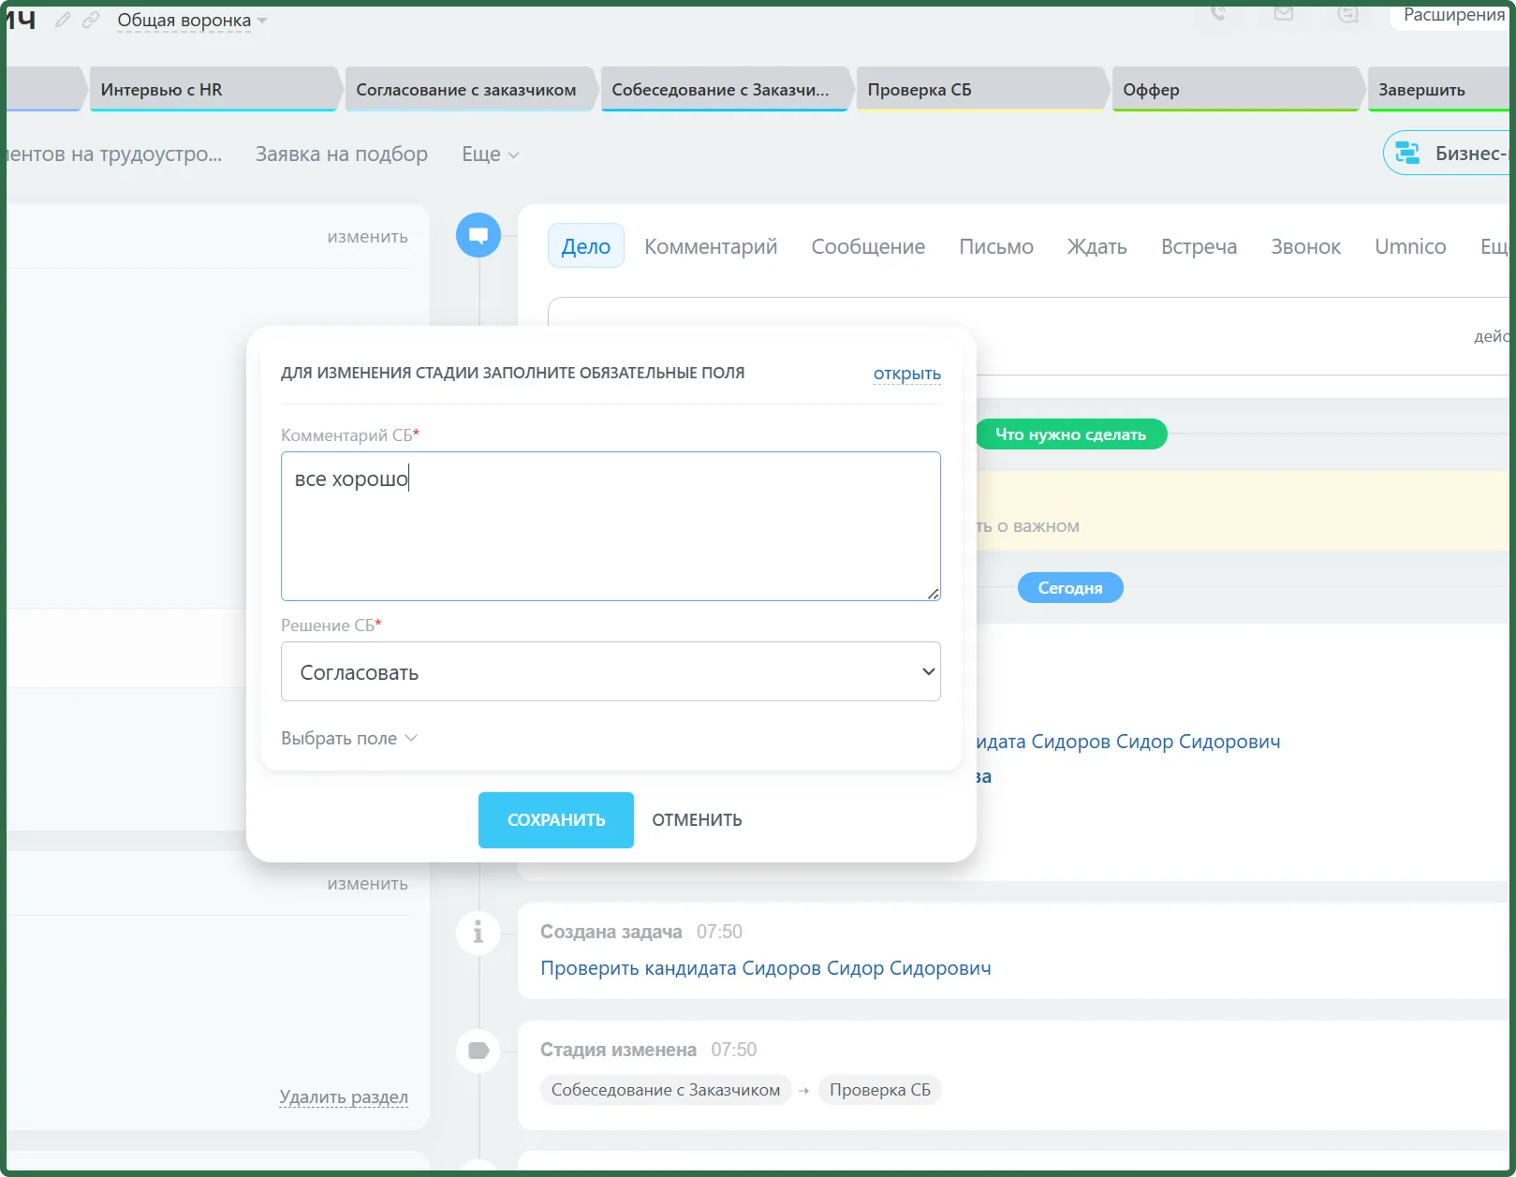Click the blue chat bubble timeline icon
The height and width of the screenshot is (1177, 1516).
[x=478, y=235]
